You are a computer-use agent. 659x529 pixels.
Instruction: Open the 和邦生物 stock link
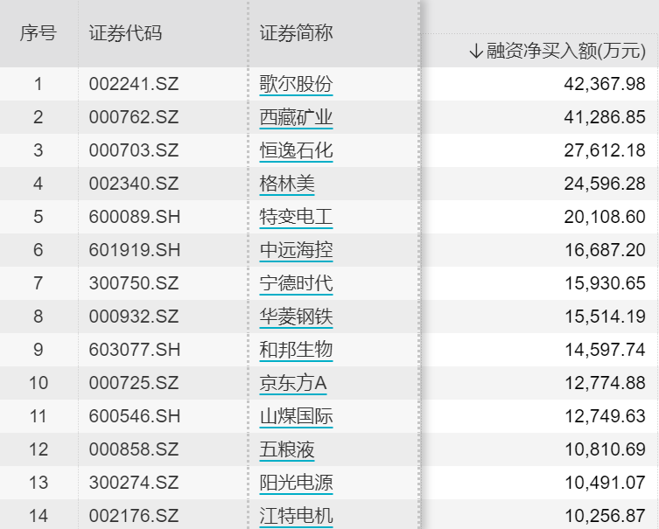point(297,349)
